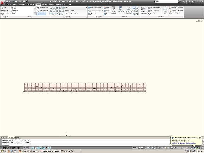
Task: Open the Text Window
Action: click(x=174, y=14)
